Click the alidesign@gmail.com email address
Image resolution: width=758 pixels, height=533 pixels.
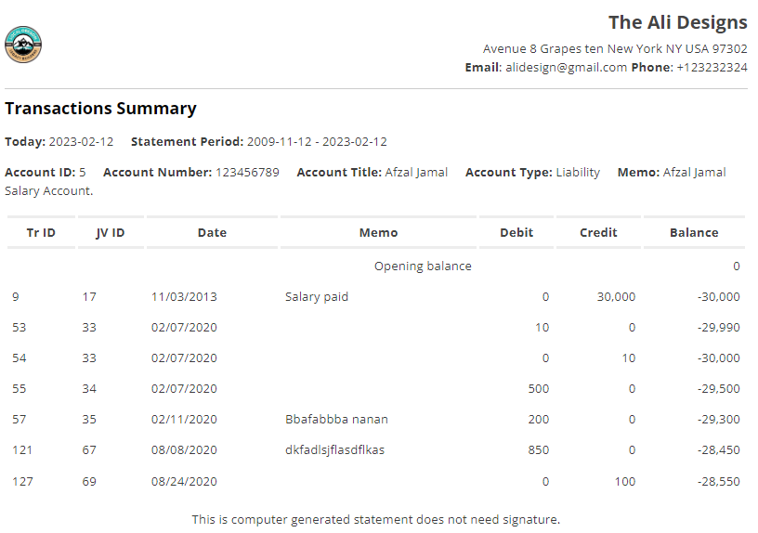(566, 68)
